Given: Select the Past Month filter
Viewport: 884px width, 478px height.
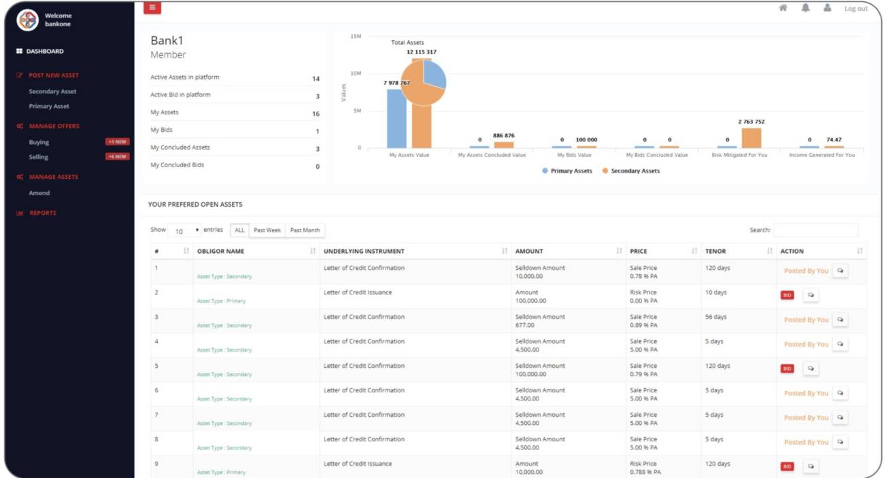Looking at the screenshot, I should (305, 231).
